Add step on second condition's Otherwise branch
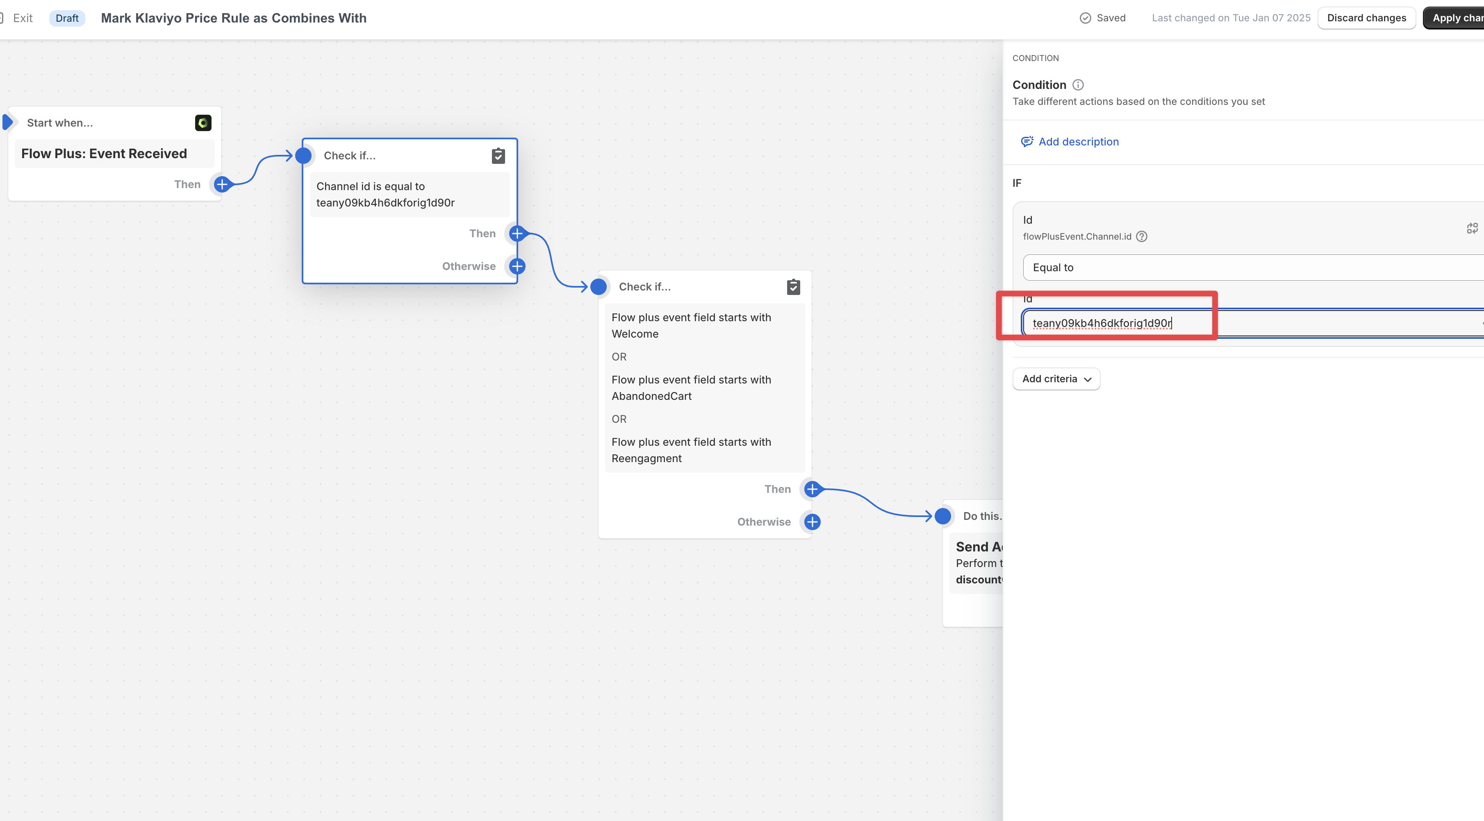The height and width of the screenshot is (821, 1484). [x=812, y=522]
